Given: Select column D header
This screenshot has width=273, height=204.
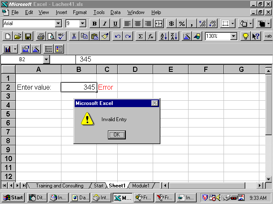Looking at the screenshot, I should (x=135, y=69).
